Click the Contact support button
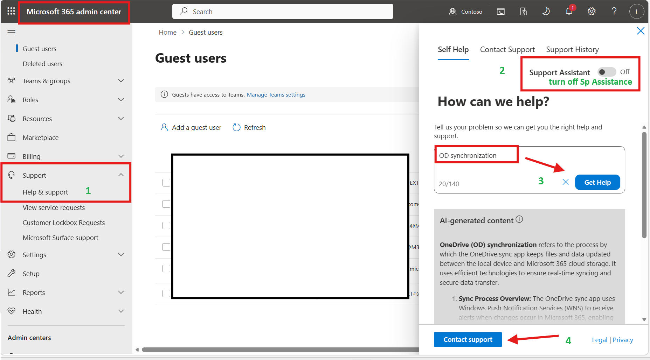 click(x=468, y=339)
